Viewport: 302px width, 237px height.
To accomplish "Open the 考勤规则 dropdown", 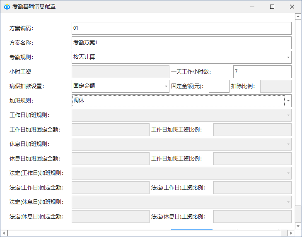I will click(181, 57).
